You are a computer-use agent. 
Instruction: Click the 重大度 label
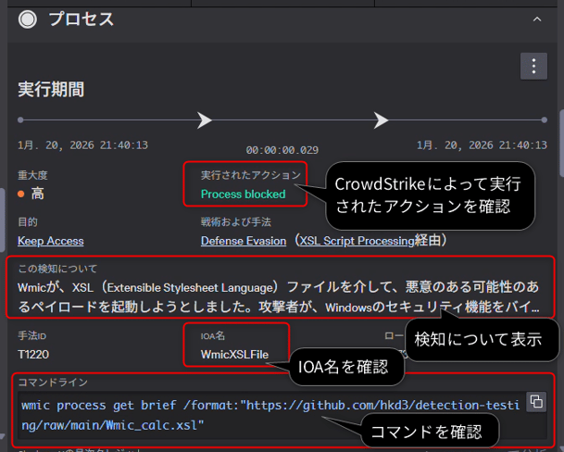(32, 175)
